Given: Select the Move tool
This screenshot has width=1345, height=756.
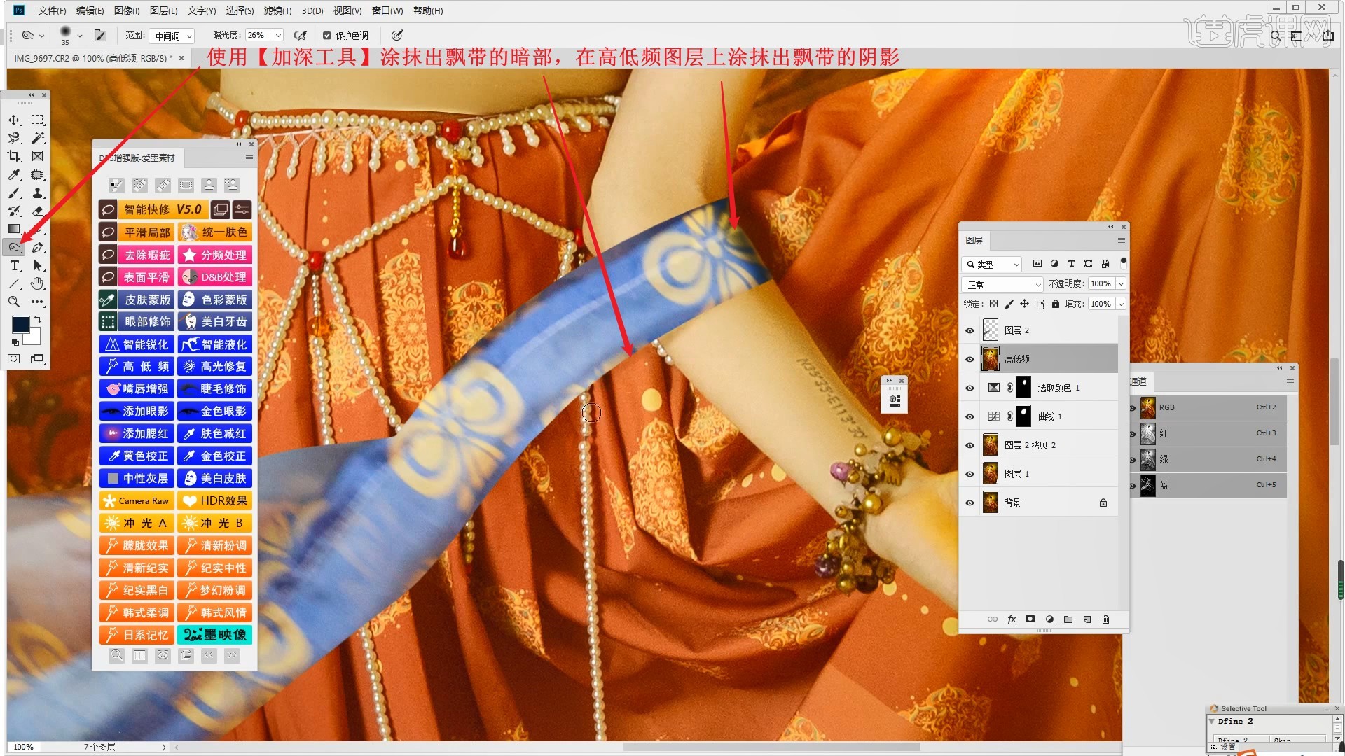Looking at the screenshot, I should (x=14, y=120).
